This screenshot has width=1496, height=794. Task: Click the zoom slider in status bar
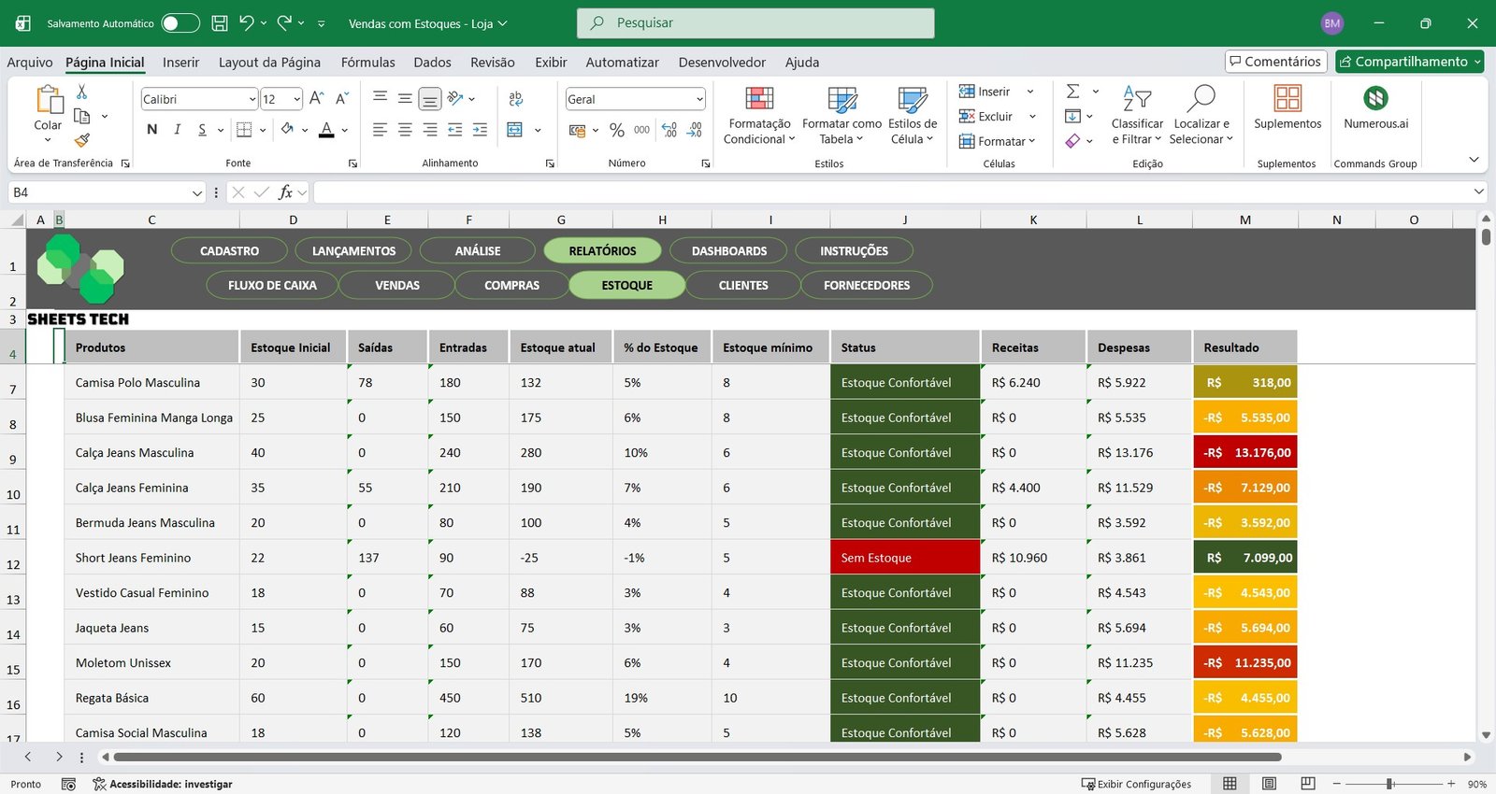coord(1390,784)
